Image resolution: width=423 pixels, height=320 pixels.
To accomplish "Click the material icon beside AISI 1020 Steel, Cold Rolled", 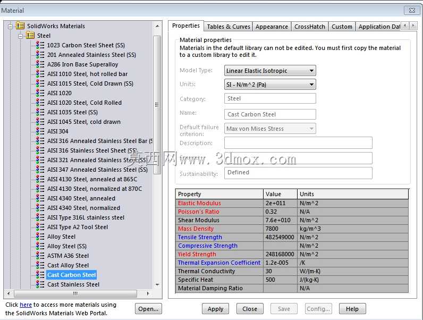I will (x=40, y=102).
